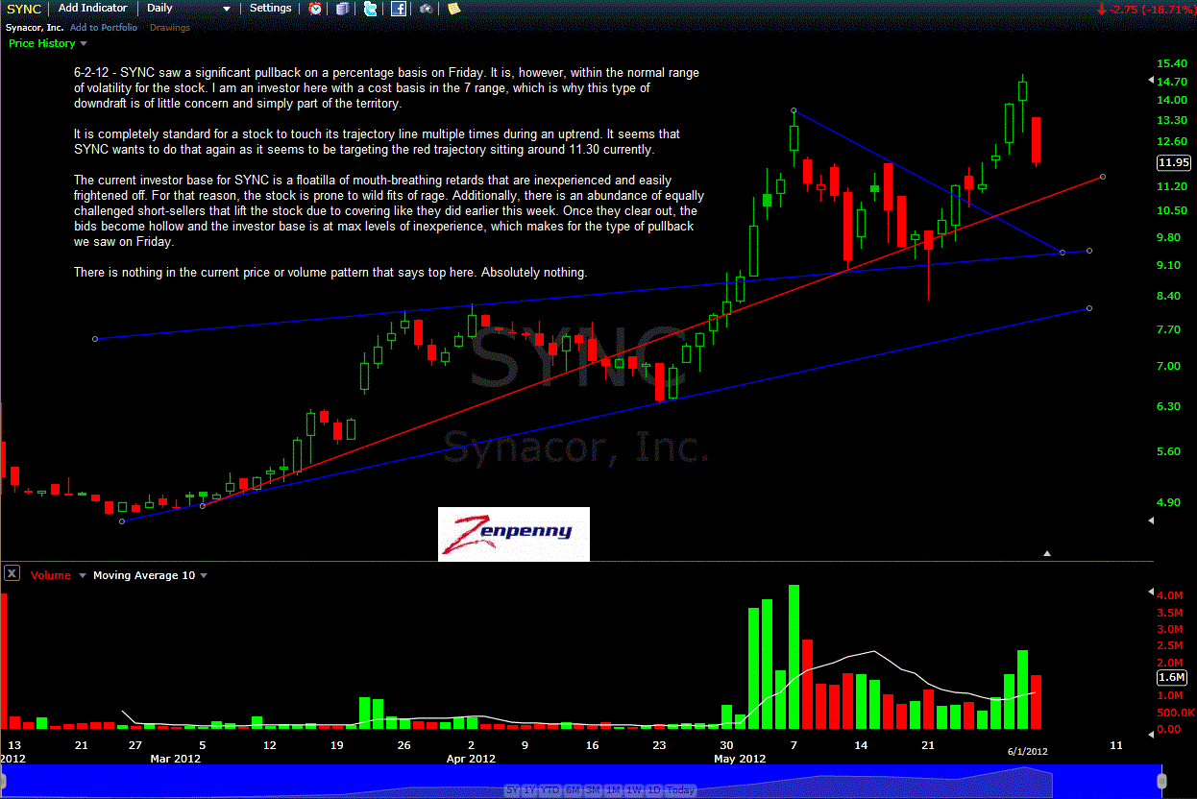Open the red Volume indicator dropdown
Image resolution: width=1197 pixels, height=799 pixels.
pos(58,575)
